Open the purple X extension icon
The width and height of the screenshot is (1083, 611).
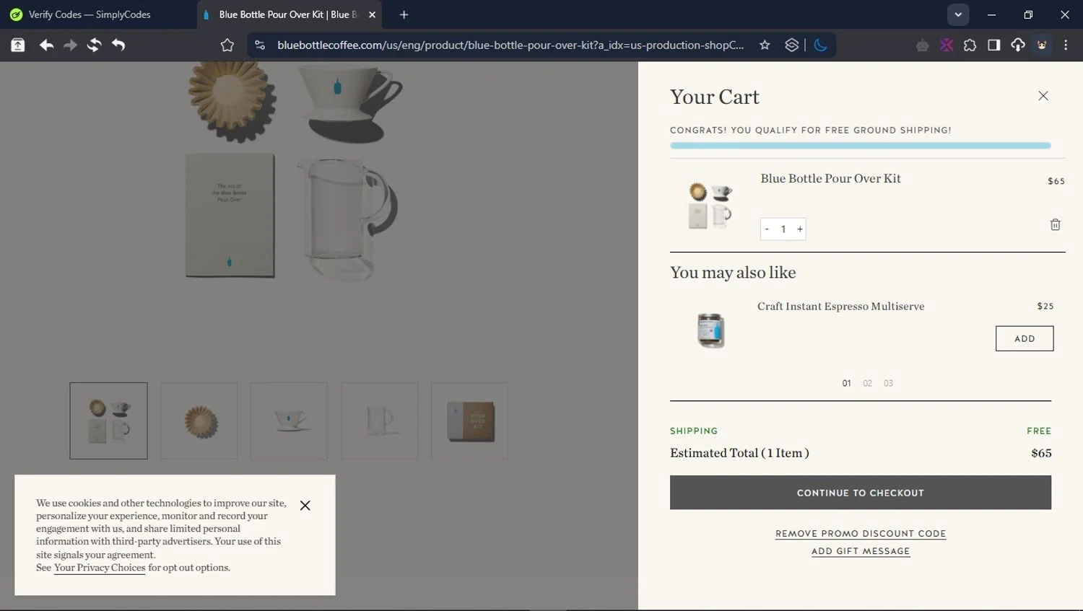[x=946, y=45]
